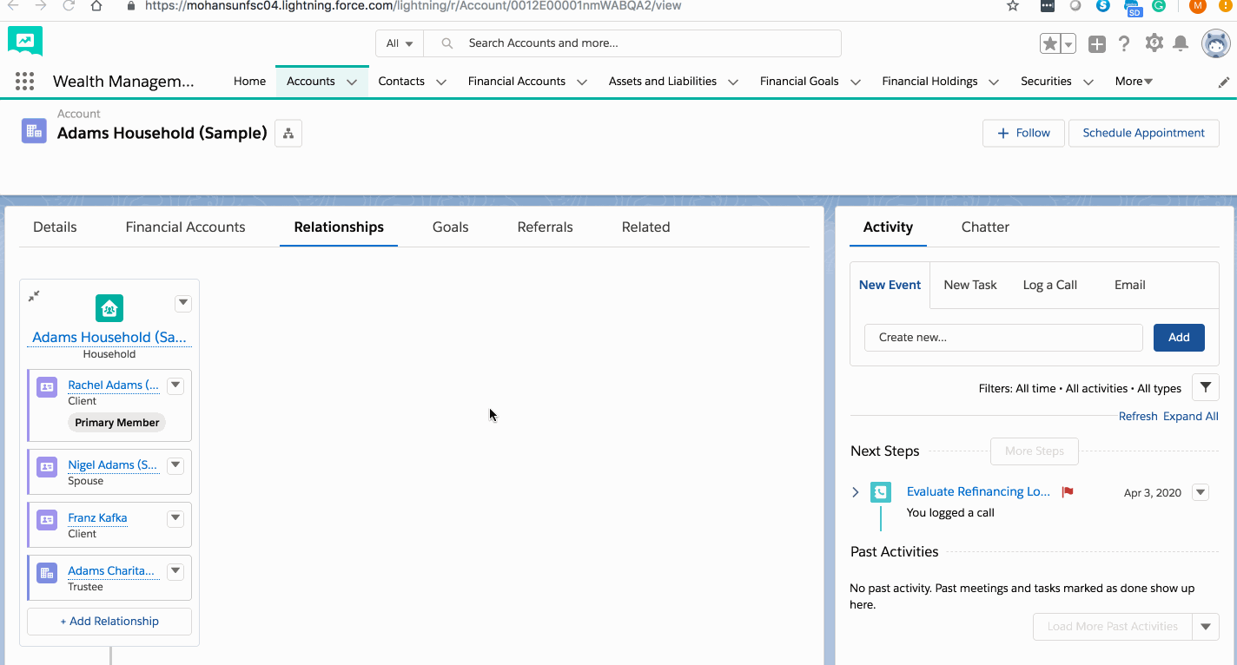Image resolution: width=1237 pixels, height=665 pixels.
Task: Open the Financial Accounts nav dropdown chevron
Action: click(582, 82)
